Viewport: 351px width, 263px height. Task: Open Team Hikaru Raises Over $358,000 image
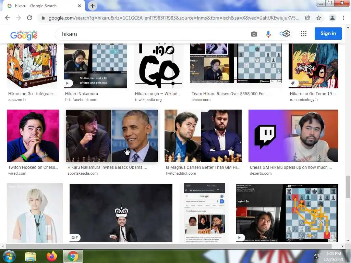pos(236,63)
